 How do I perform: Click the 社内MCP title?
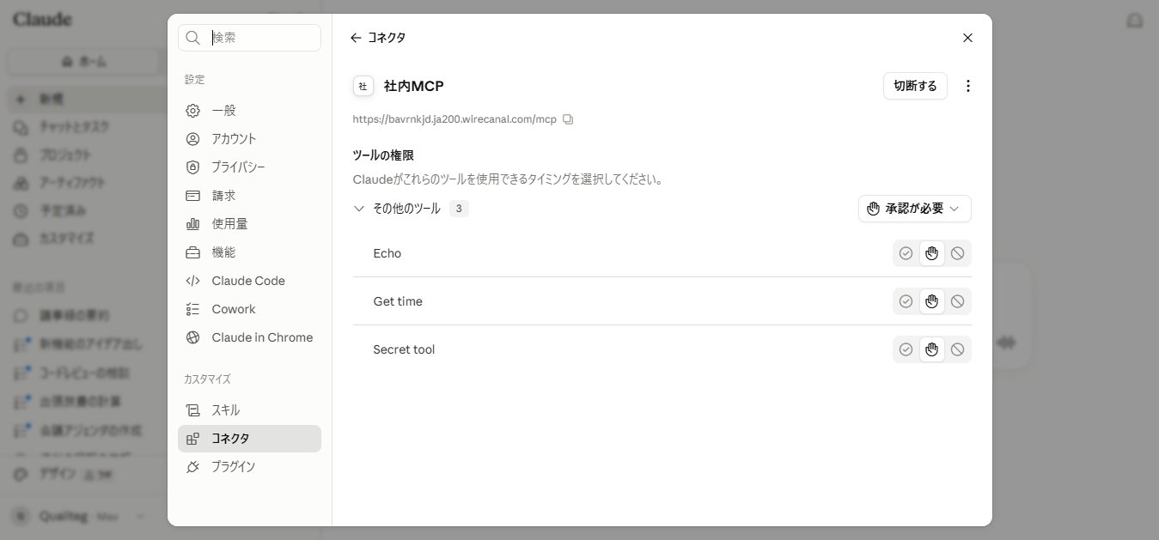point(413,86)
